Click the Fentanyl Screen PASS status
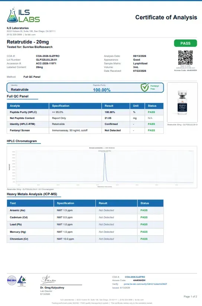This screenshot has height=306, width=202. click(151, 131)
